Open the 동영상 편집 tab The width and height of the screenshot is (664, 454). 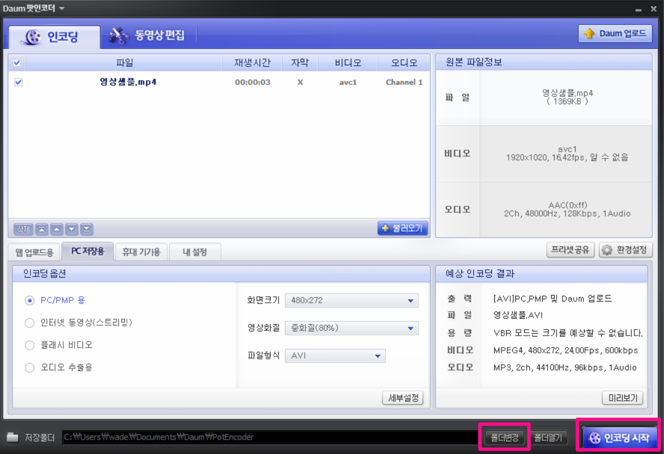click(x=148, y=36)
